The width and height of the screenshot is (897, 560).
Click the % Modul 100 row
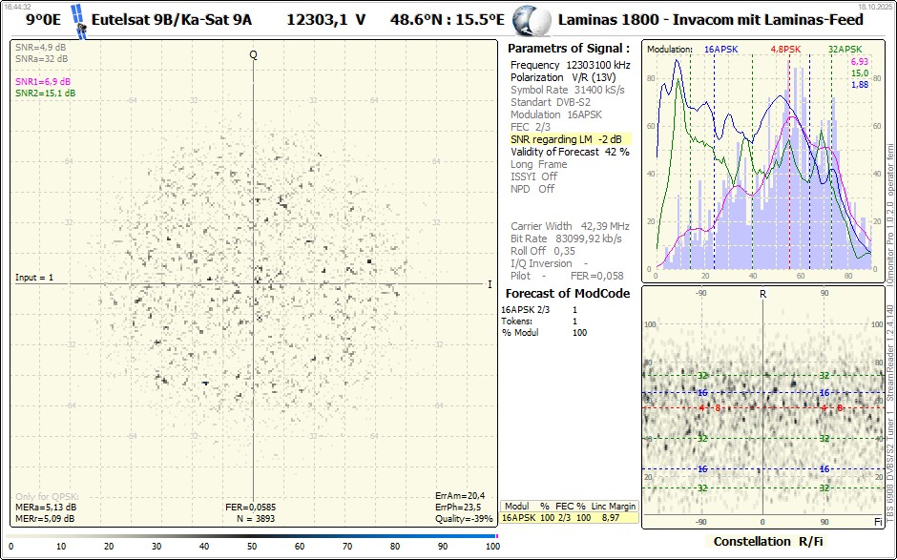[545, 333]
